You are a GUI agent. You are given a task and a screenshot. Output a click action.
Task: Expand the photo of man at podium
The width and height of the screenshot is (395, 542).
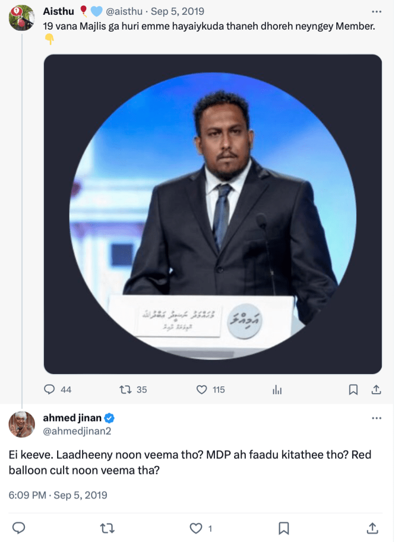pyautogui.click(x=212, y=214)
